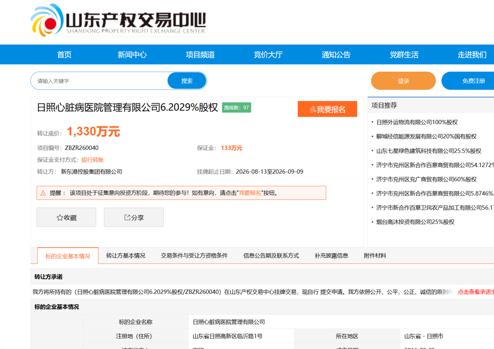
Task: Focus the keyword search input field
Action: (99, 81)
